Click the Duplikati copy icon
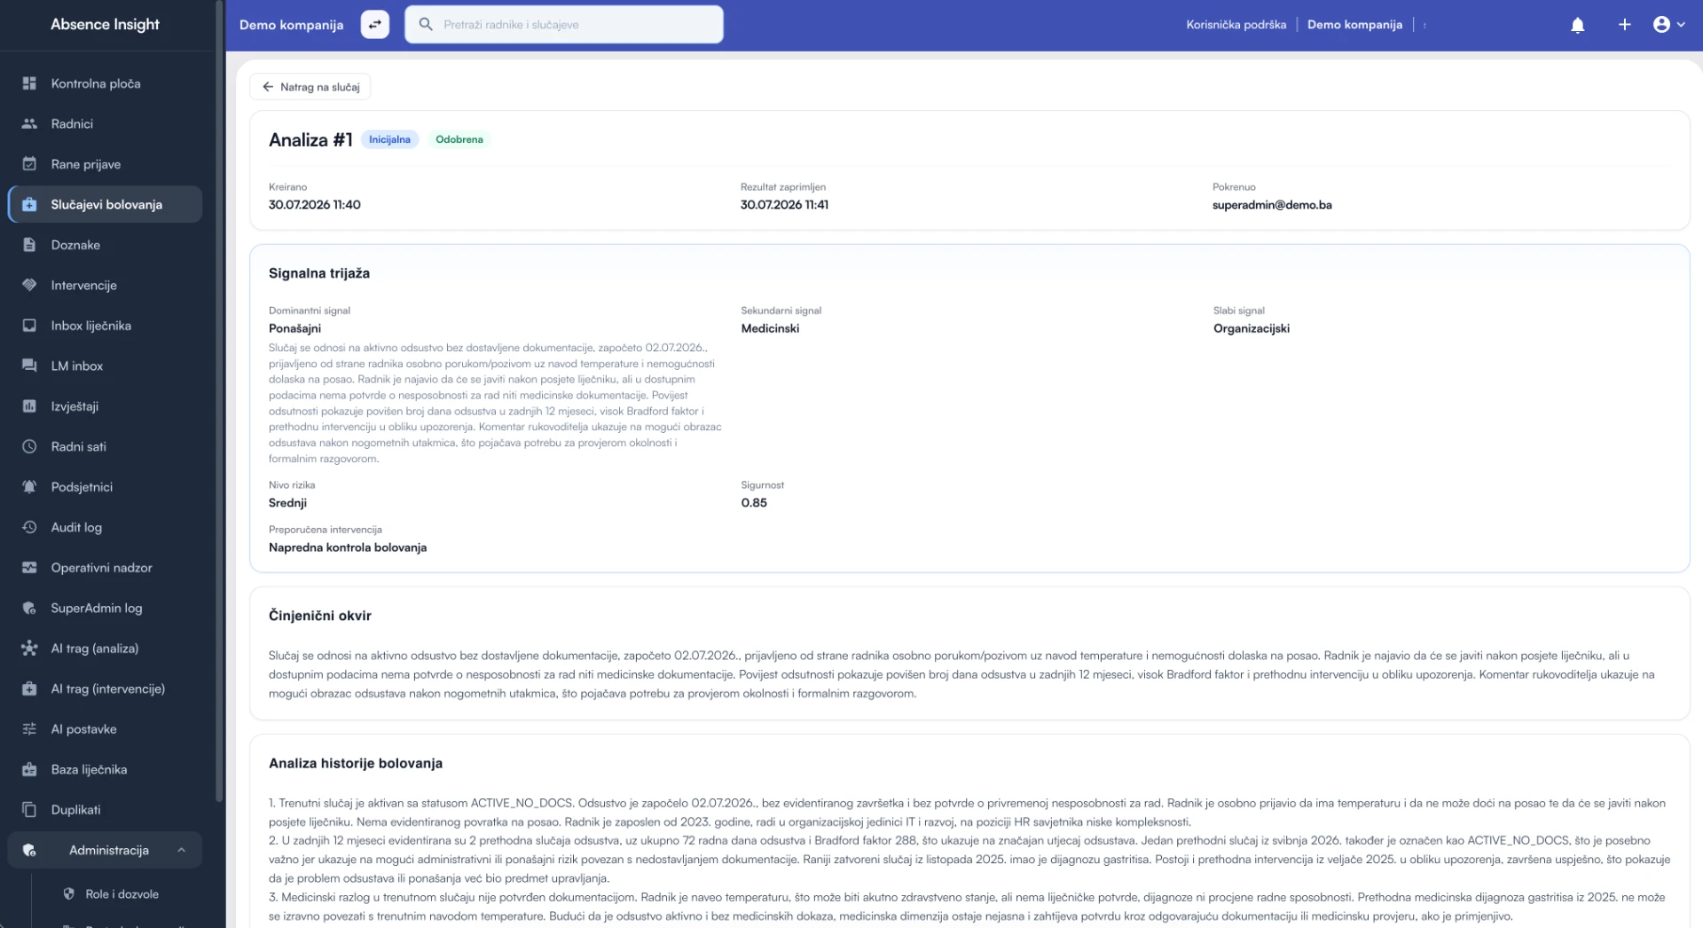Screen dimensions: 1703x928 (x=29, y=810)
